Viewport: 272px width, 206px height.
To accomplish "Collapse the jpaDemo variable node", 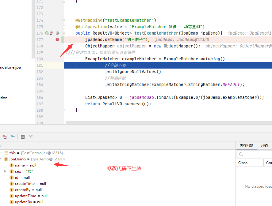I will tap(1, 159).
